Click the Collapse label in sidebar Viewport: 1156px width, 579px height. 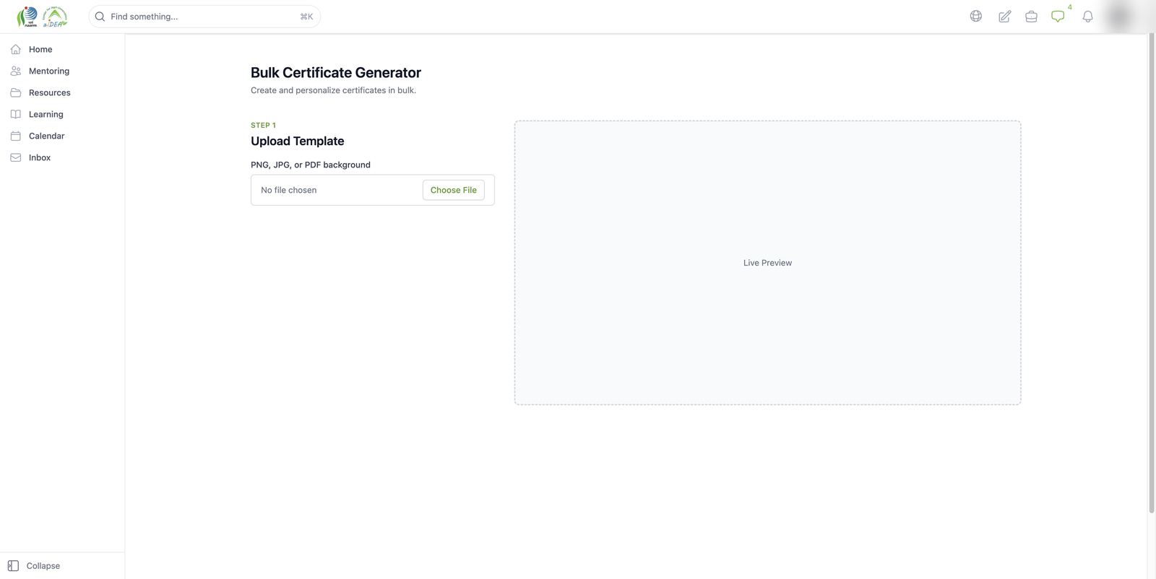coord(43,566)
